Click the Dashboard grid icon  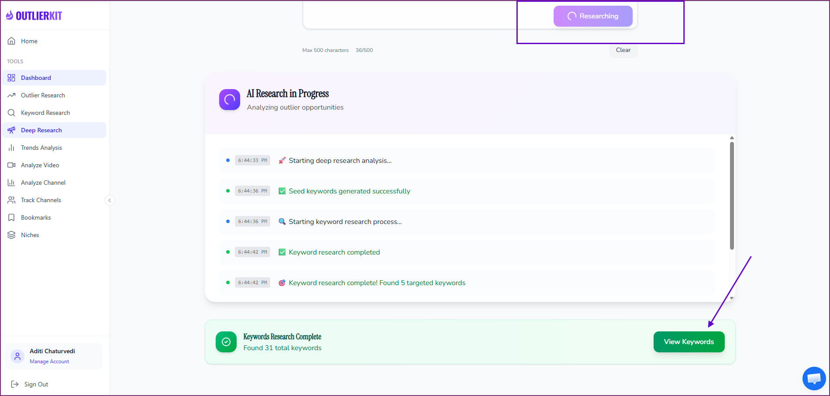(11, 77)
